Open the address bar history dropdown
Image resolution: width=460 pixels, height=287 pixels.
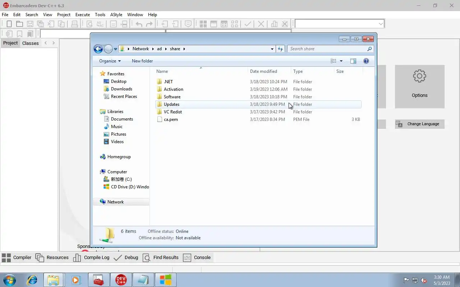coord(272,49)
